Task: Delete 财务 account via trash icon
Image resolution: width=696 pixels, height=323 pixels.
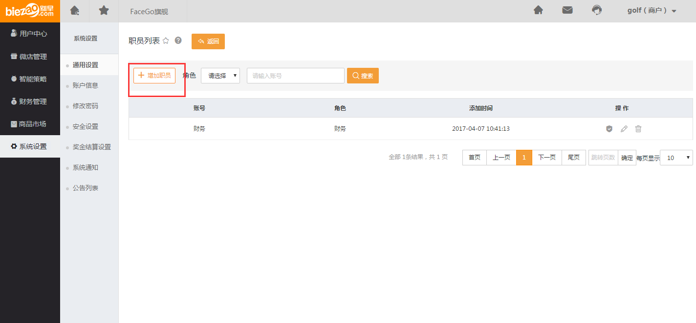Action: (x=638, y=129)
